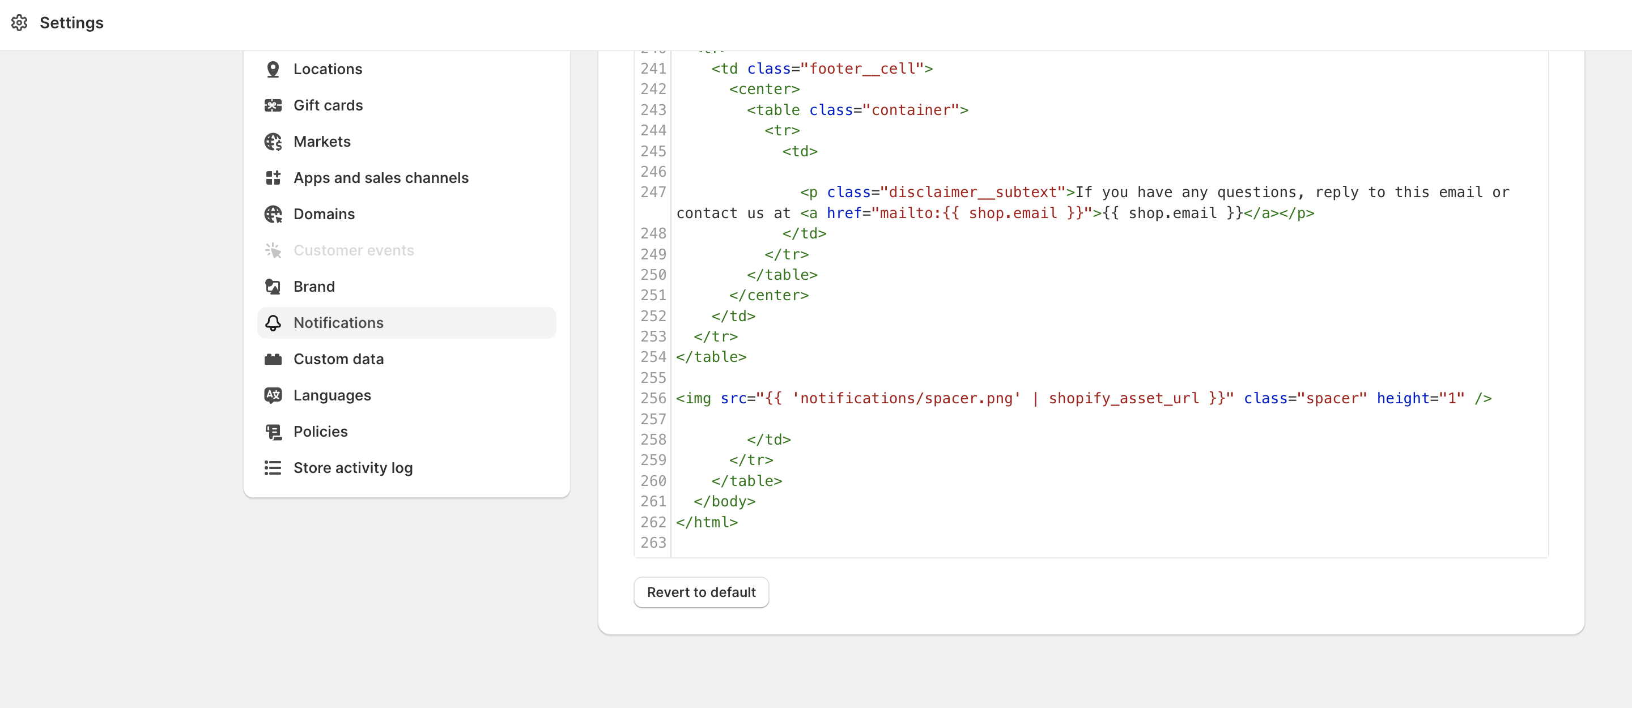Viewport: 1632px width, 708px height.
Task: Click the Languages translate icon
Action: pyautogui.click(x=273, y=395)
